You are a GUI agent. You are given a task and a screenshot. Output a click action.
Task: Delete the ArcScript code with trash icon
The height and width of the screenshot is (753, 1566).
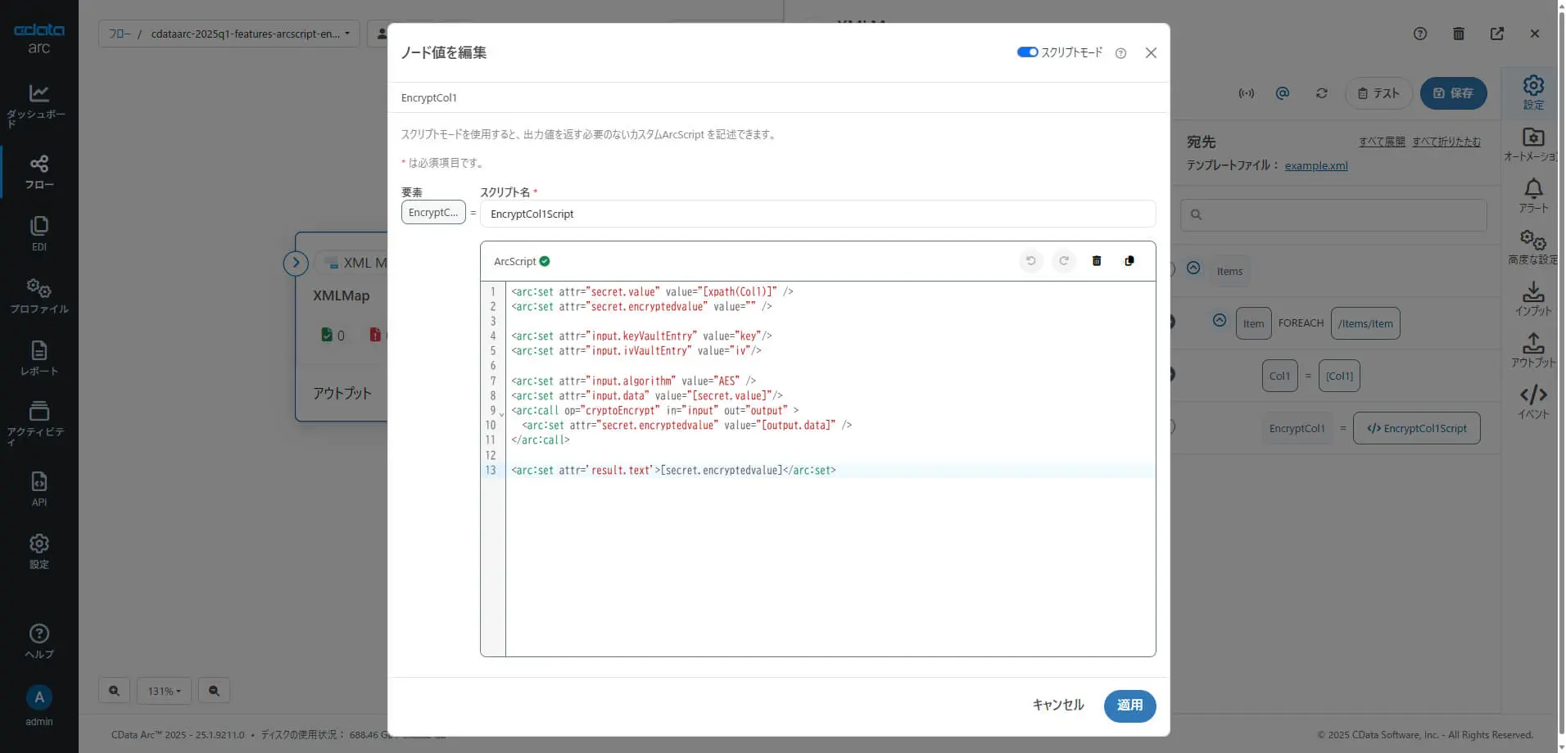click(1097, 261)
